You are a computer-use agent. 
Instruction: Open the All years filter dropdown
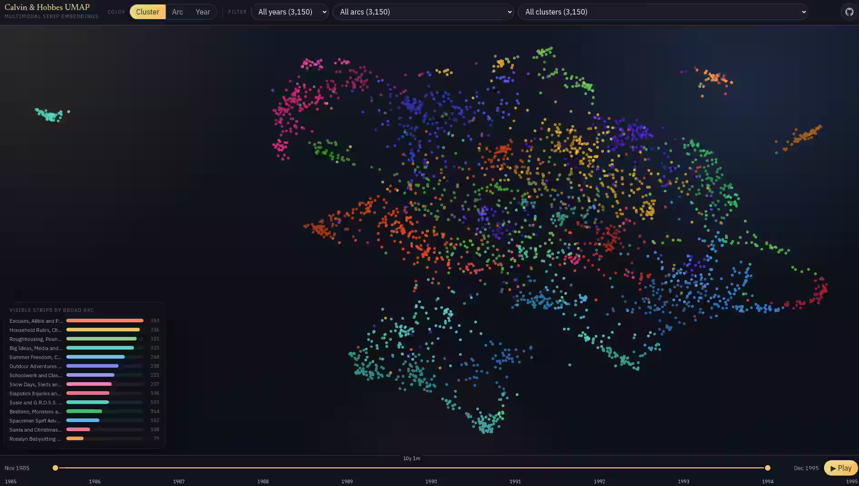point(291,12)
